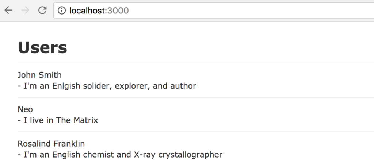
Task: Click Rosalind Franklin's description line
Action: tap(120, 155)
